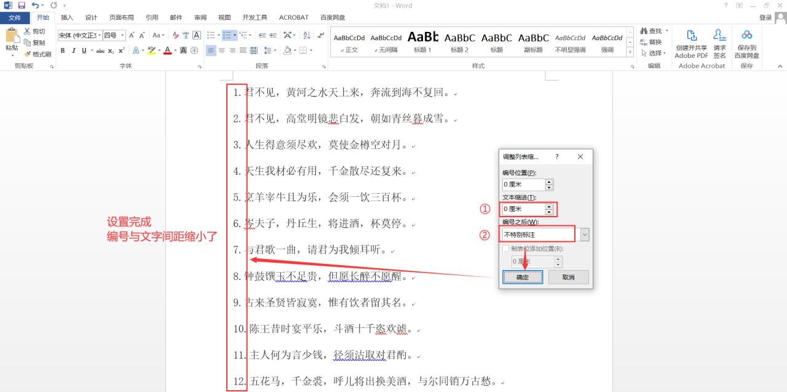
Task: Clear all formatting eraser icon
Action: pos(176,35)
